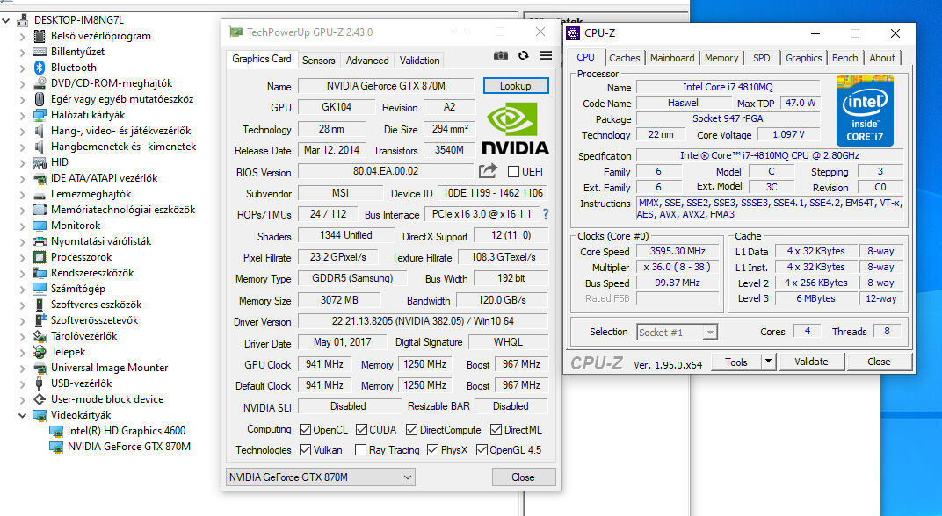Take a GPU-Z screenshot with camera icon

click(501, 56)
